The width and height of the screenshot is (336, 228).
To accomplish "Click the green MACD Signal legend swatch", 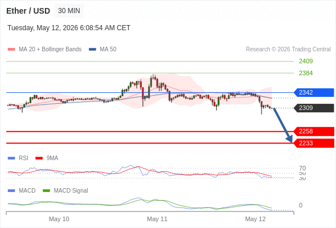I will (x=46, y=191).
